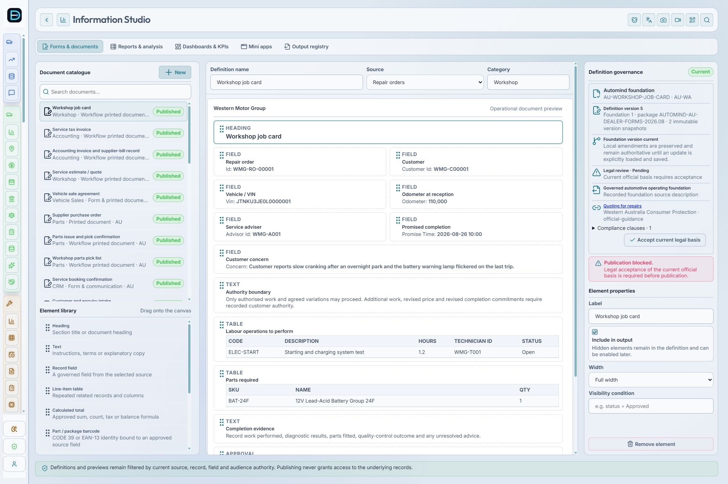The image size is (728, 484).
Task: Follow the Quoting for repairs link
Action: click(x=622, y=206)
